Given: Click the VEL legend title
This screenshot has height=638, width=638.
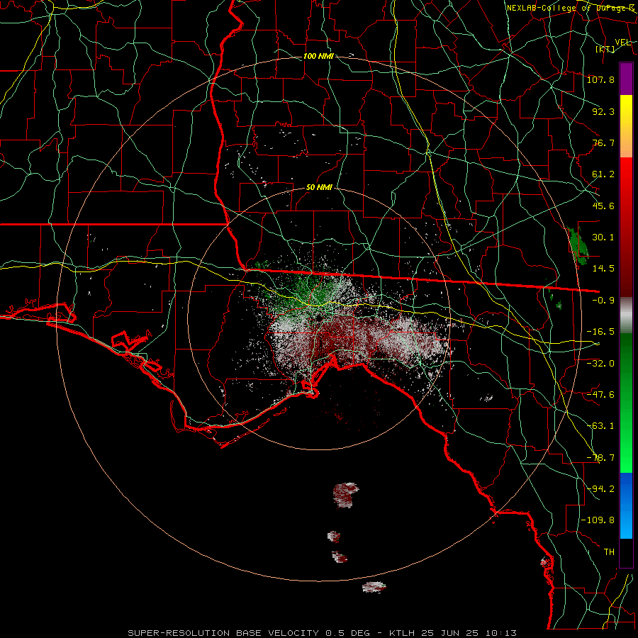Looking at the screenshot, I should 622,42.
